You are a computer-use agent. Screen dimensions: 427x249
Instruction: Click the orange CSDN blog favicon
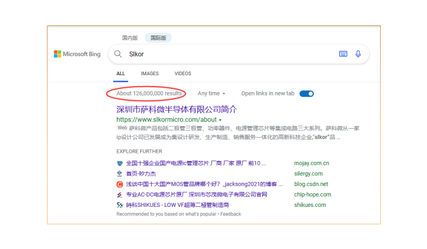[x=120, y=185]
